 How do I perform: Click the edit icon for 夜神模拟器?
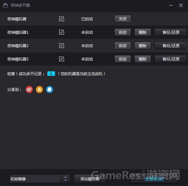(x=62, y=19)
